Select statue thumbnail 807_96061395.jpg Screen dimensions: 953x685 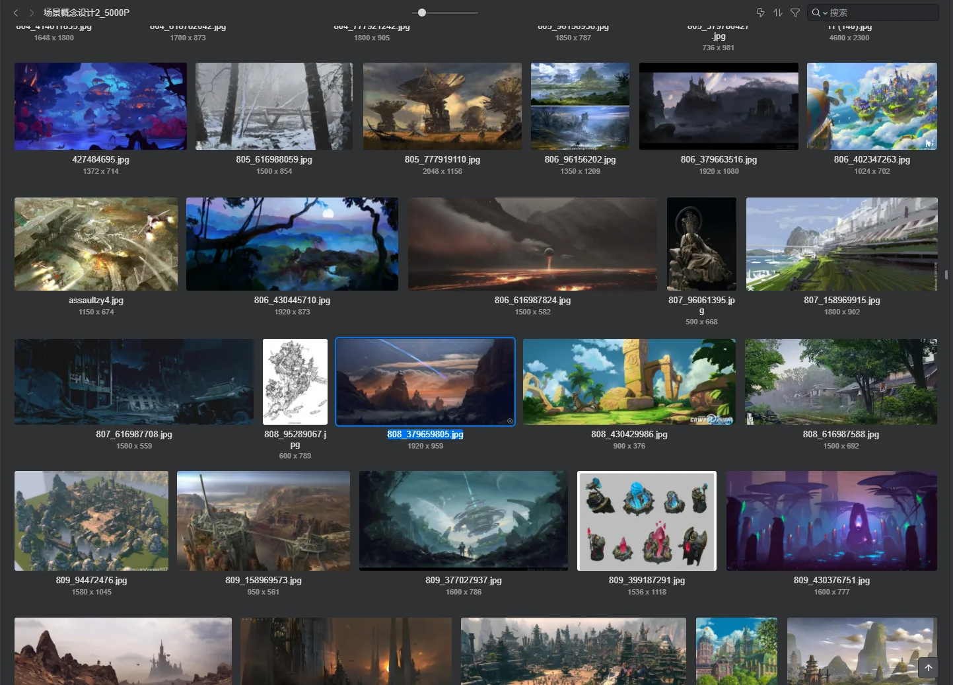click(x=701, y=244)
